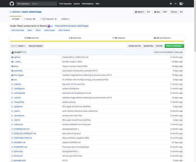Open the latest commit e287abc
196x162 pixels.
pyautogui.click(x=169, y=52)
